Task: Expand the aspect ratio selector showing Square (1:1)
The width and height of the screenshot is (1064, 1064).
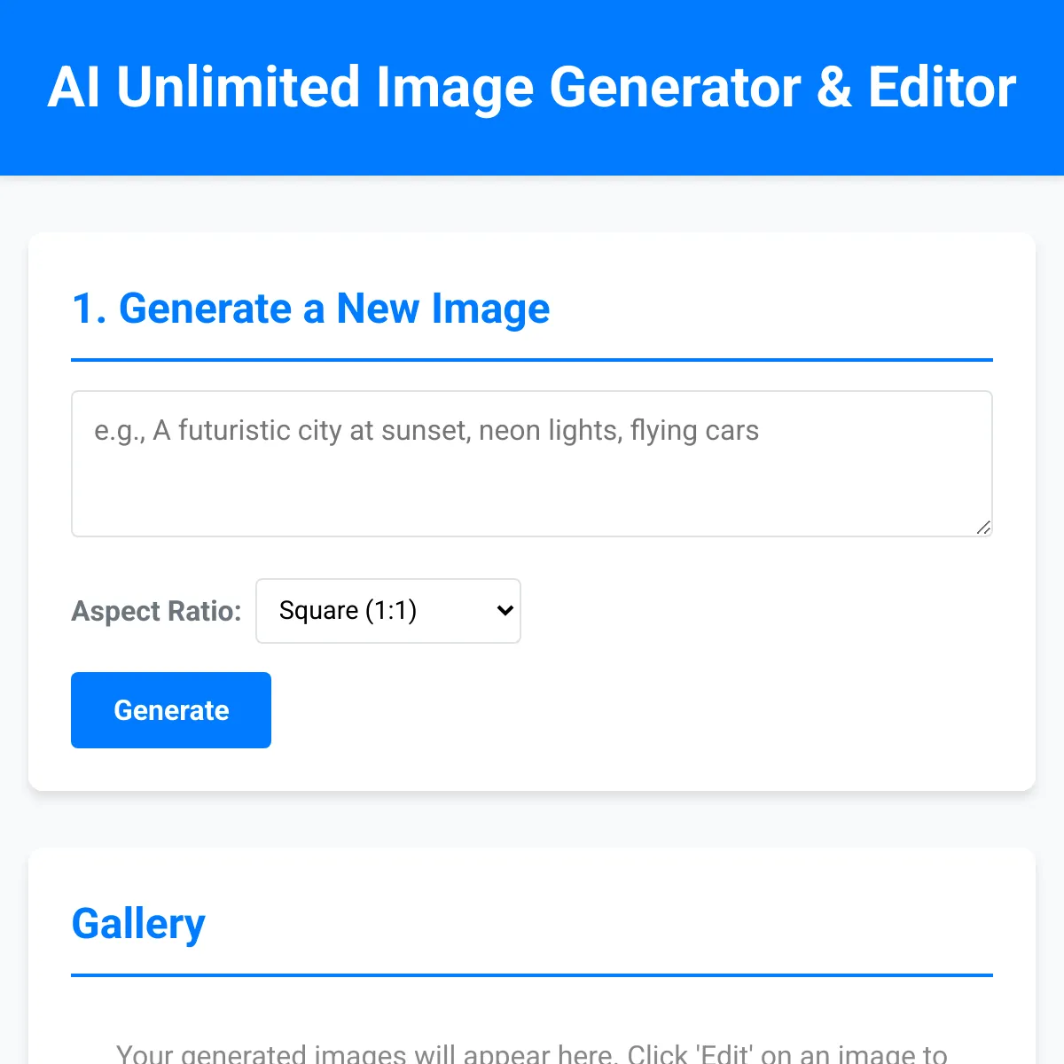Action: [x=387, y=611]
